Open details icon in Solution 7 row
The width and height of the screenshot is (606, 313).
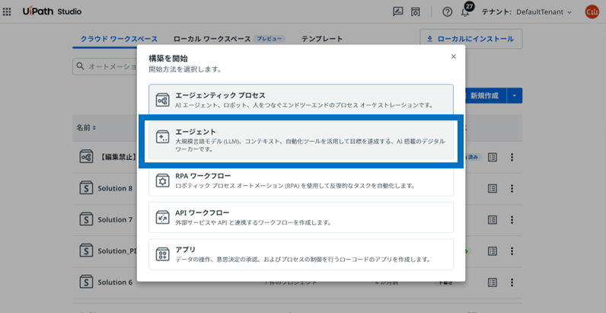tap(492, 219)
